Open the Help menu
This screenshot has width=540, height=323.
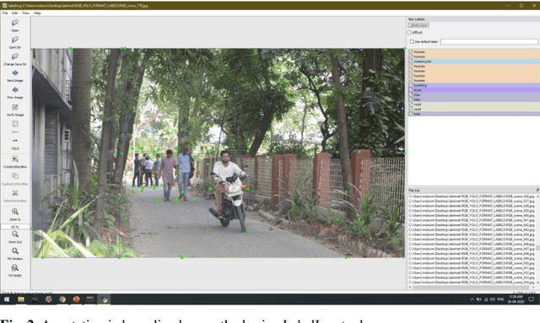click(37, 13)
